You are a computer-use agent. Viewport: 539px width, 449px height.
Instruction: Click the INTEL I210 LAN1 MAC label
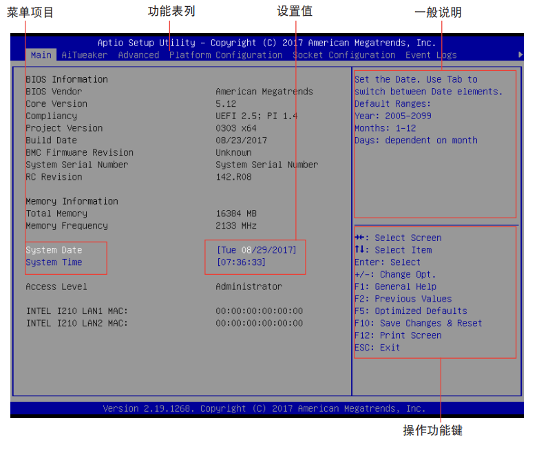(77, 311)
